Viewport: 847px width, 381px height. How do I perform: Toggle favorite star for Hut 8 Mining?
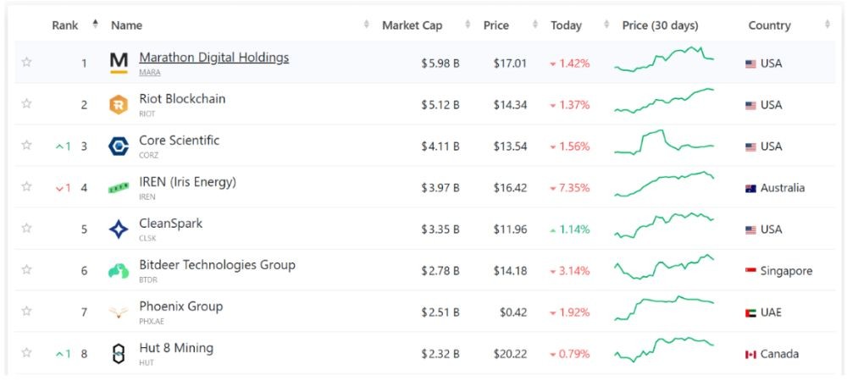(26, 353)
